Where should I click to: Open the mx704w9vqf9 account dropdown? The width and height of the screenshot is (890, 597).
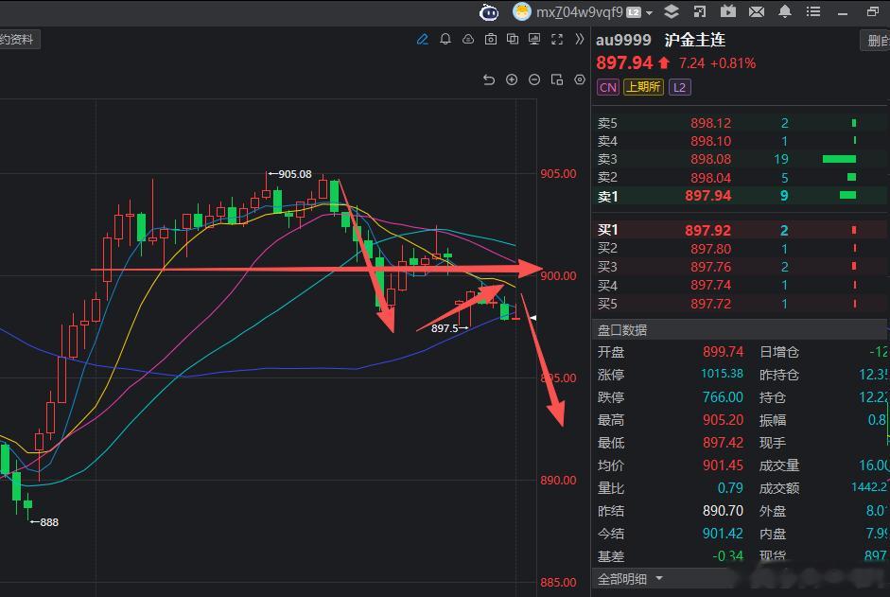tap(583, 12)
